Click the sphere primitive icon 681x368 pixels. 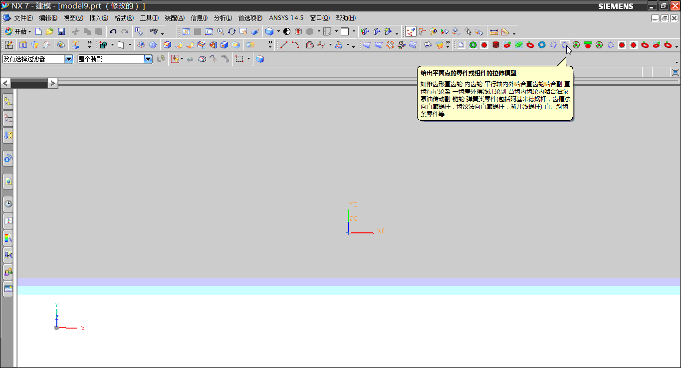tap(153, 45)
